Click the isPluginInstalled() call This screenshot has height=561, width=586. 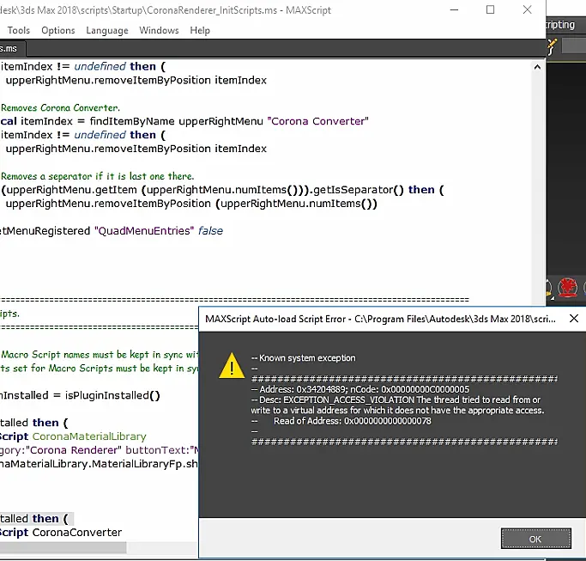(112, 395)
